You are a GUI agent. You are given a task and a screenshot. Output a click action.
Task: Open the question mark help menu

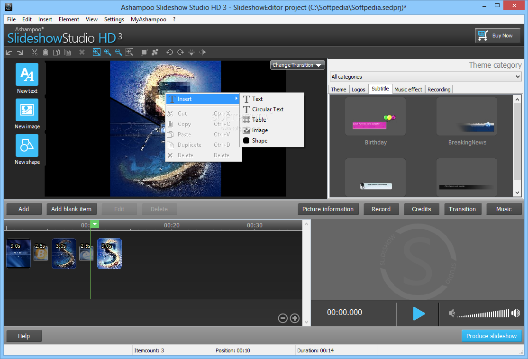pyautogui.click(x=174, y=19)
